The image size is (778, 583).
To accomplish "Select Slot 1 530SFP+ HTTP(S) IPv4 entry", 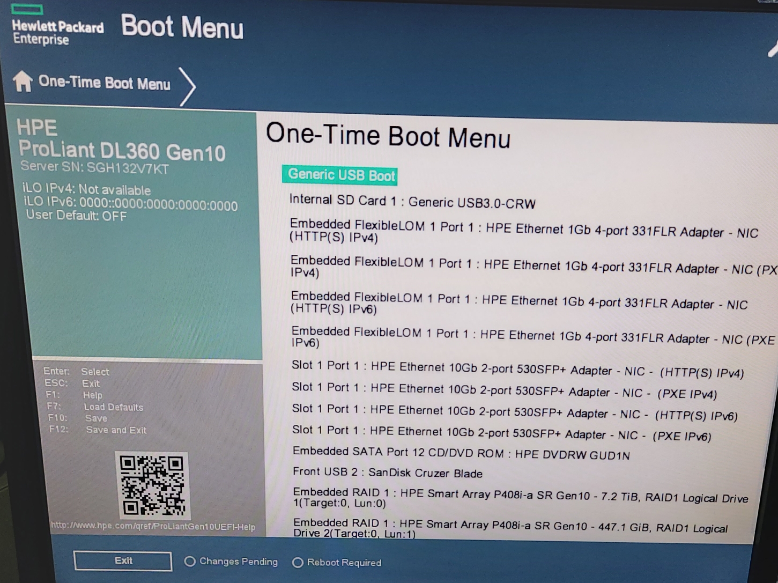I will pos(518,369).
